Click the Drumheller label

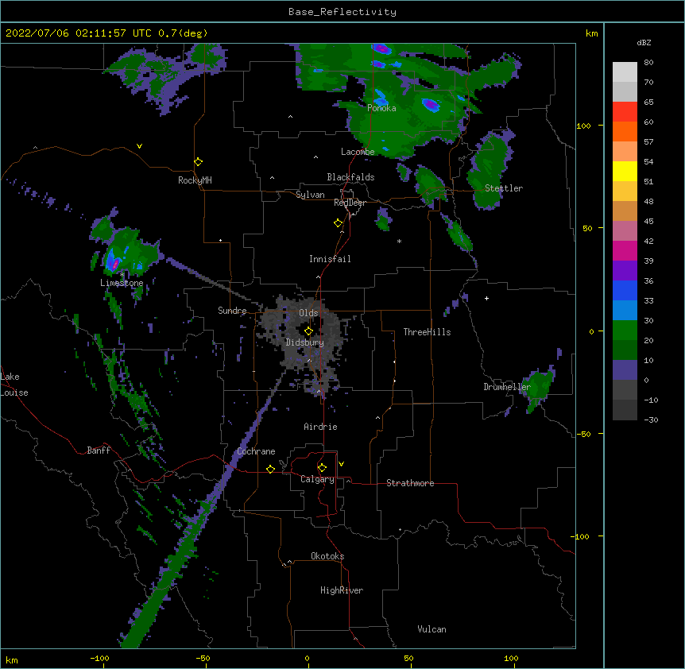(507, 387)
